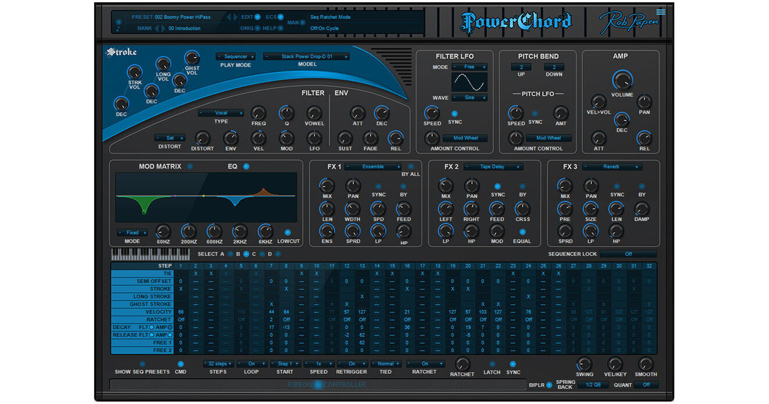Open the DISTORT Sat type dropdown
The height and width of the screenshot is (404, 769).
coord(170,138)
